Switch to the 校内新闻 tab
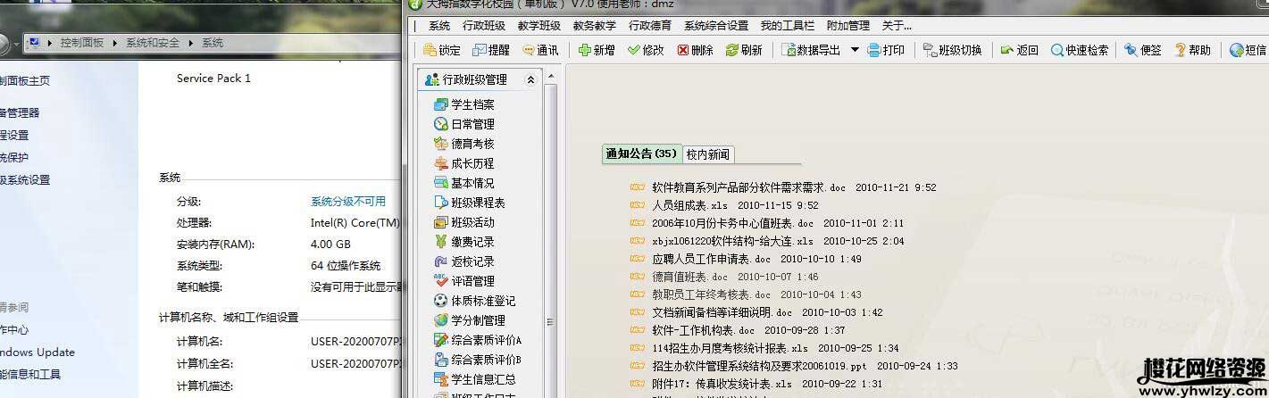This screenshot has width=1269, height=398. (708, 154)
